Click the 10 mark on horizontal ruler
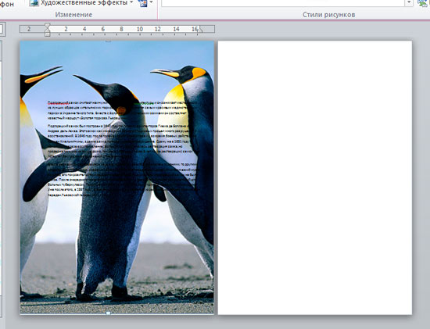 click(140, 29)
